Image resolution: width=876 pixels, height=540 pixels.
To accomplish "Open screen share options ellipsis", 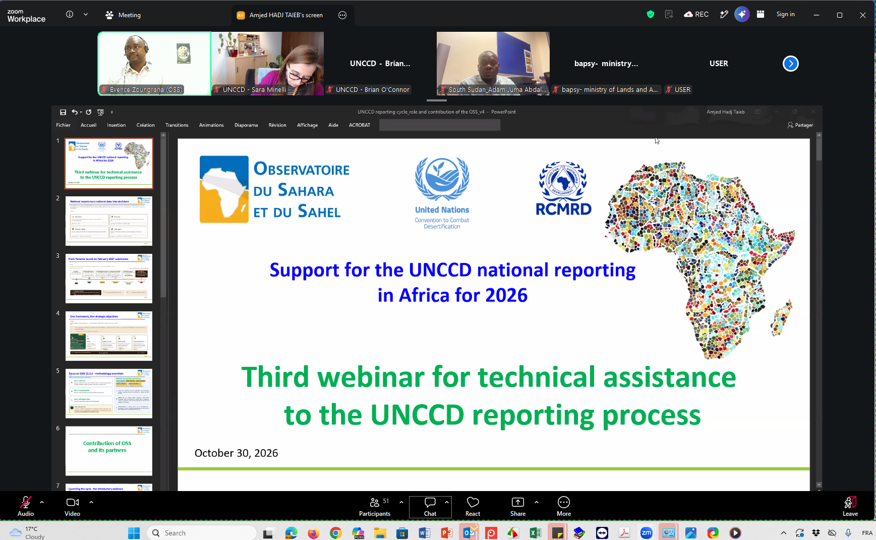I will click(342, 15).
